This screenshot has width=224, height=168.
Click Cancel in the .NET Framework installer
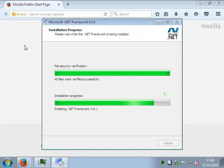point(168,143)
